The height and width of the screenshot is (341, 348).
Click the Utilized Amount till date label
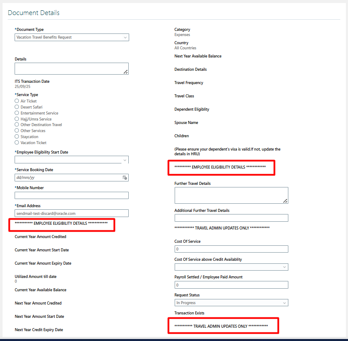36,277
